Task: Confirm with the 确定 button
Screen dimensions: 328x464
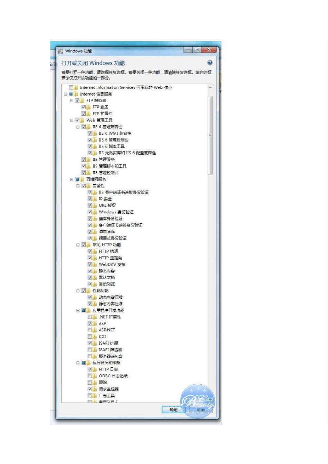Action: (174, 409)
